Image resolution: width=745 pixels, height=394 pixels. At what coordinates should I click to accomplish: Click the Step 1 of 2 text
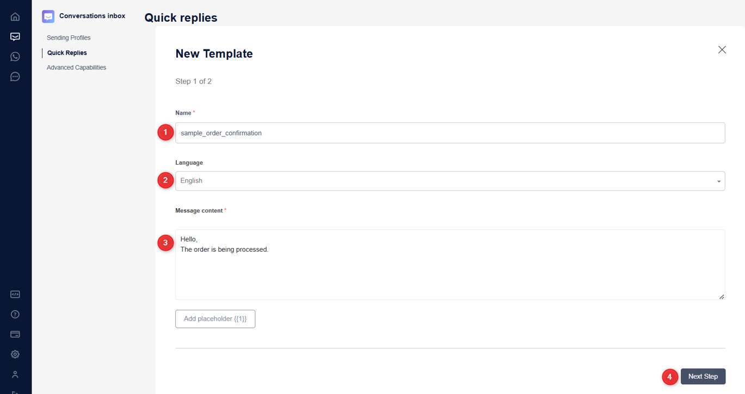coord(193,82)
